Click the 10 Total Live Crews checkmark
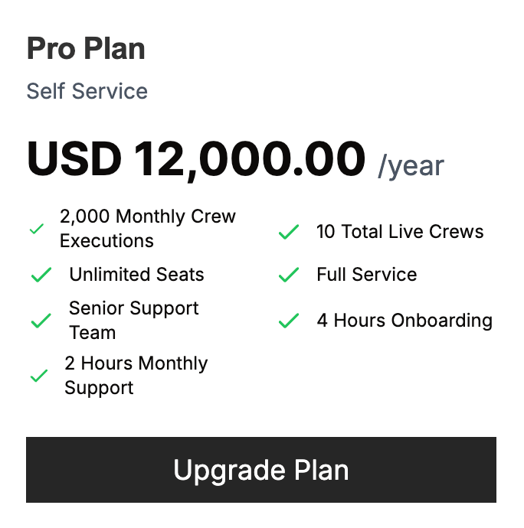The height and width of the screenshot is (528, 524). (288, 232)
